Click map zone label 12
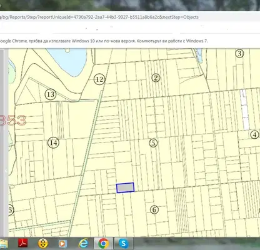The image size is (260, 250). [x=99, y=79]
